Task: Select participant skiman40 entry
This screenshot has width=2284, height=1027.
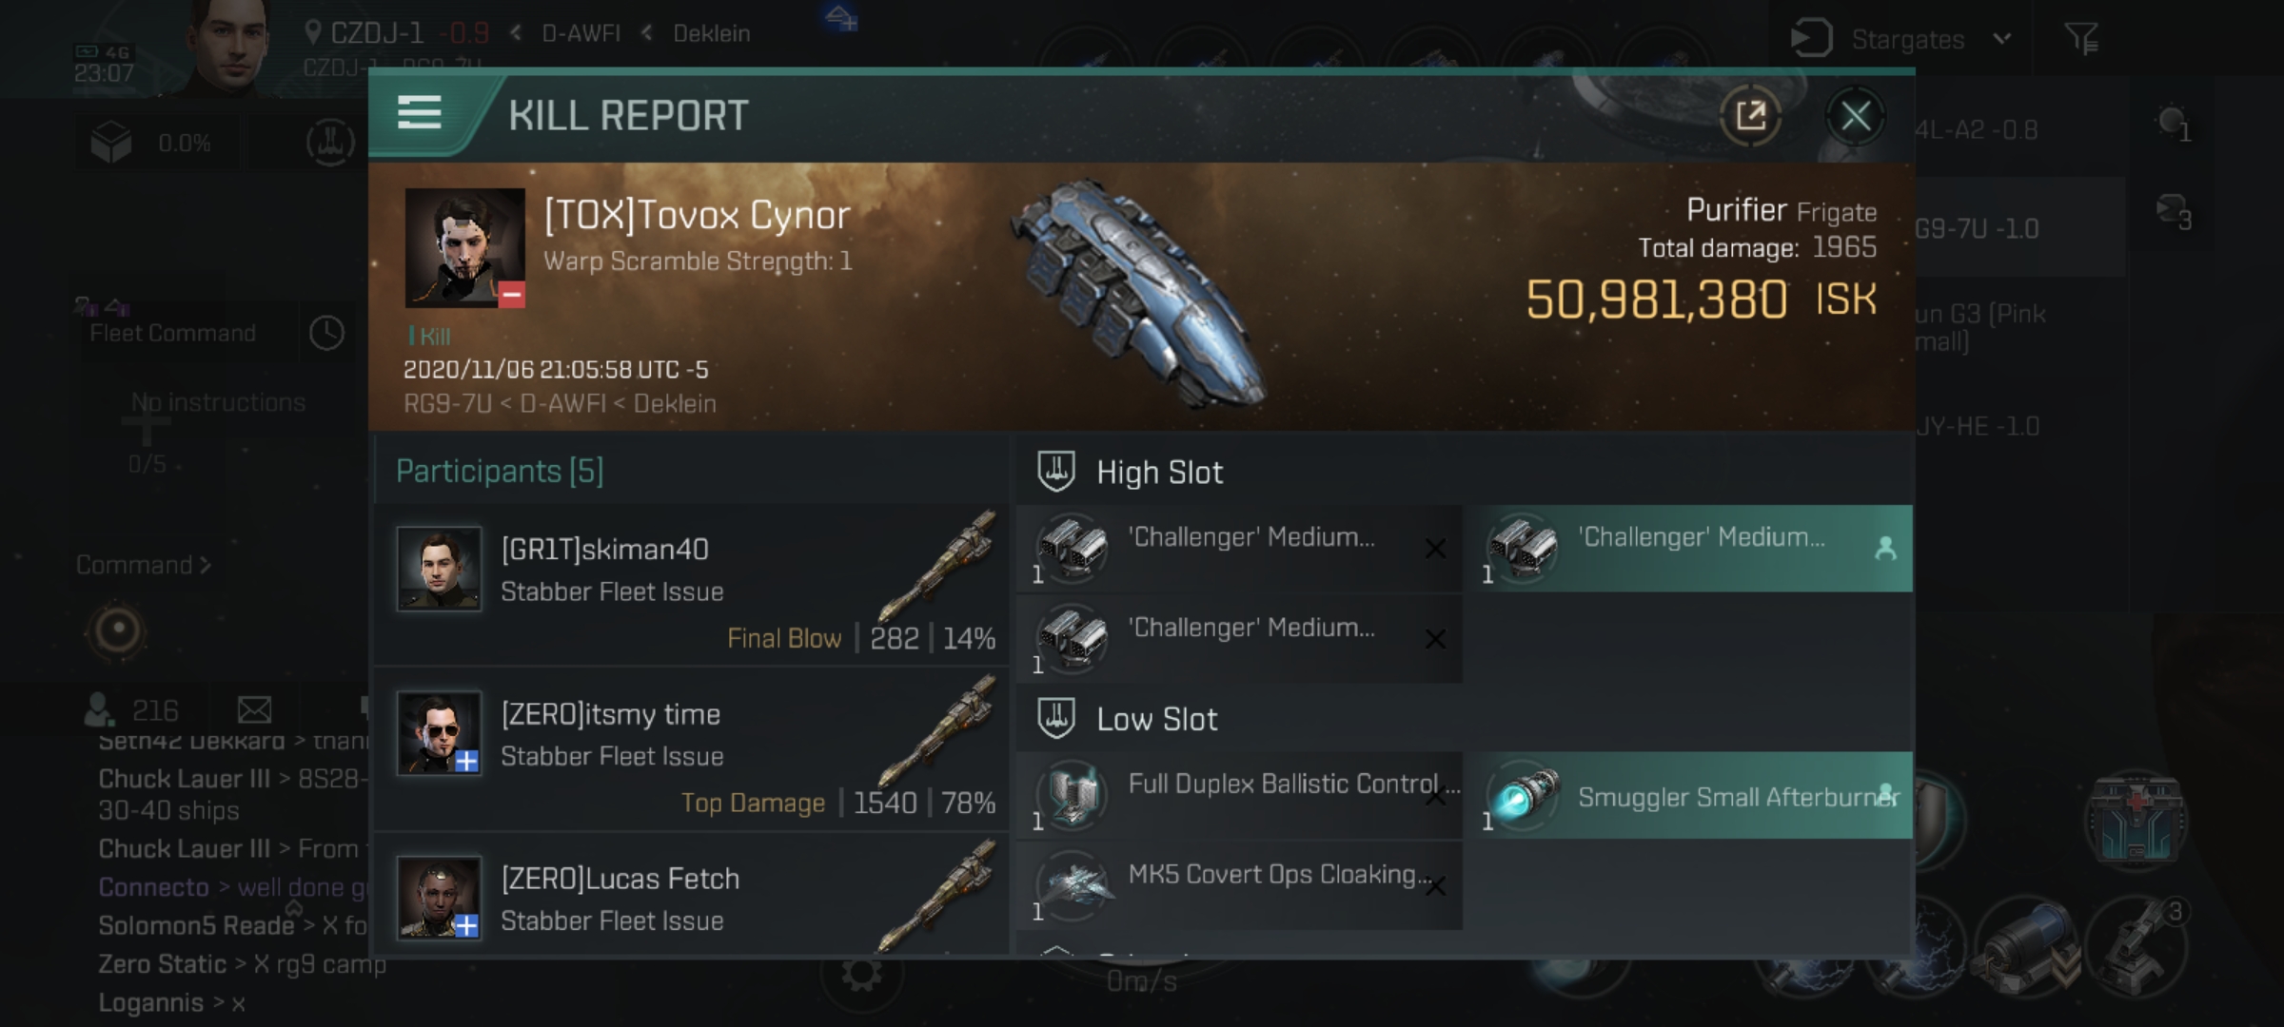Action: [692, 585]
